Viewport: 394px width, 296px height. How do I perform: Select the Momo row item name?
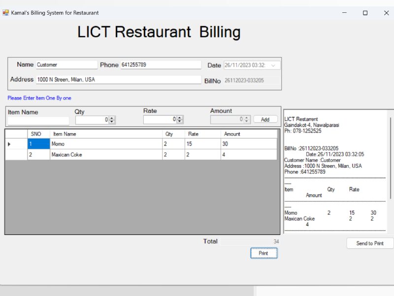tap(106, 144)
